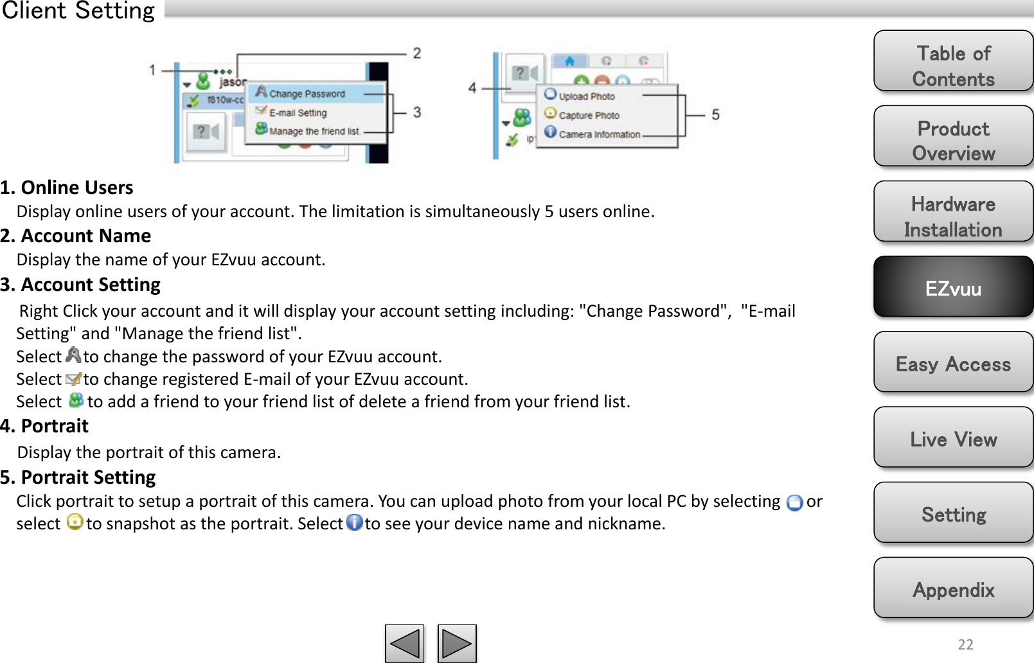
Task: Click the '2. Account Name' heading
Action: click(x=76, y=236)
